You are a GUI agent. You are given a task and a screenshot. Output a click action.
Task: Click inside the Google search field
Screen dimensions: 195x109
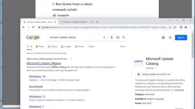click(75, 37)
